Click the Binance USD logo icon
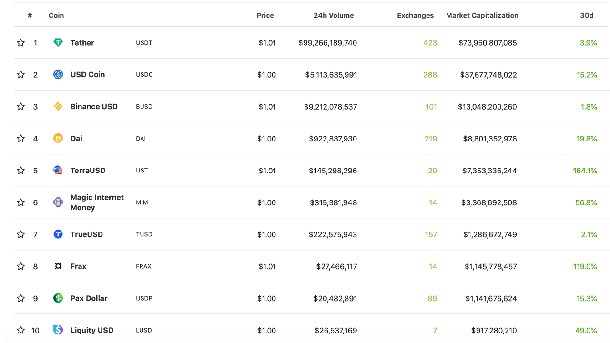 (58, 106)
